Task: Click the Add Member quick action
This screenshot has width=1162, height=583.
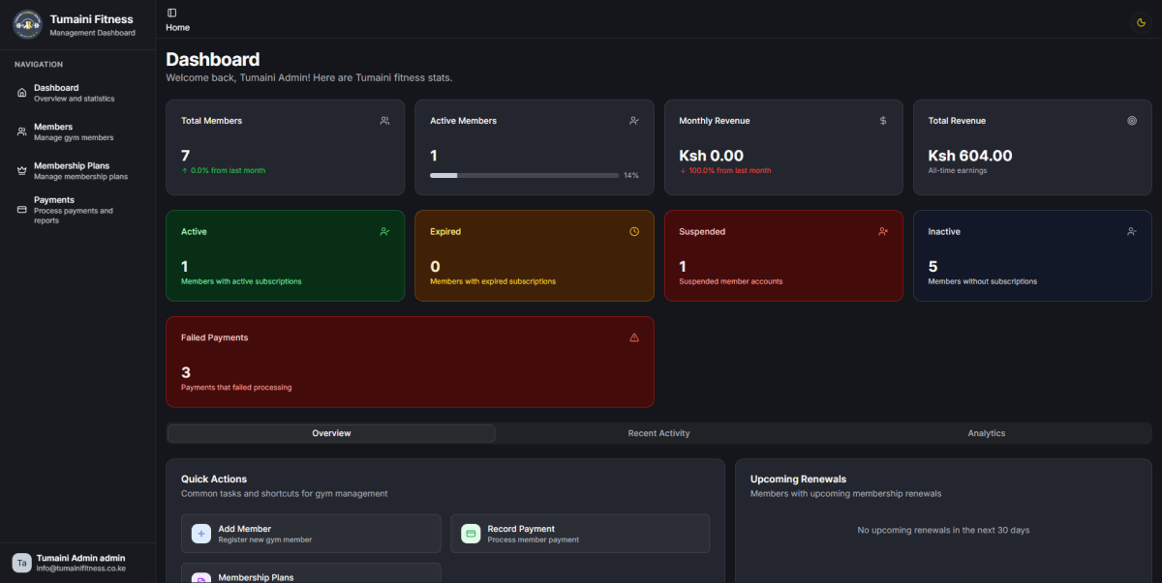Action: click(x=311, y=534)
